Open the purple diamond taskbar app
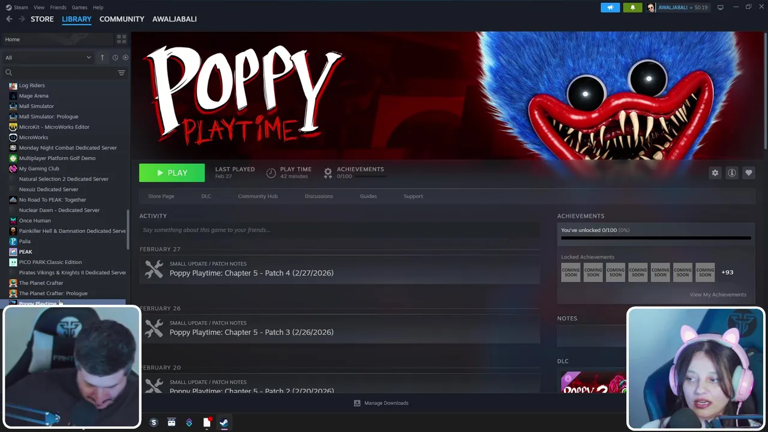This screenshot has width=768, height=432. point(189,422)
